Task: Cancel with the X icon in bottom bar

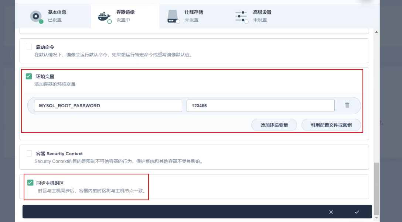Action: tap(331, 212)
